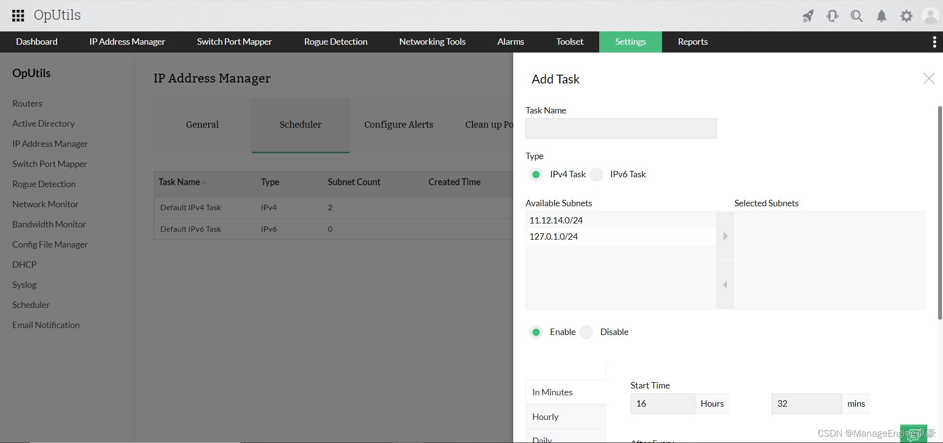The width and height of the screenshot is (943, 443).
Task: Switch to the Scheduler tab
Action: click(301, 125)
